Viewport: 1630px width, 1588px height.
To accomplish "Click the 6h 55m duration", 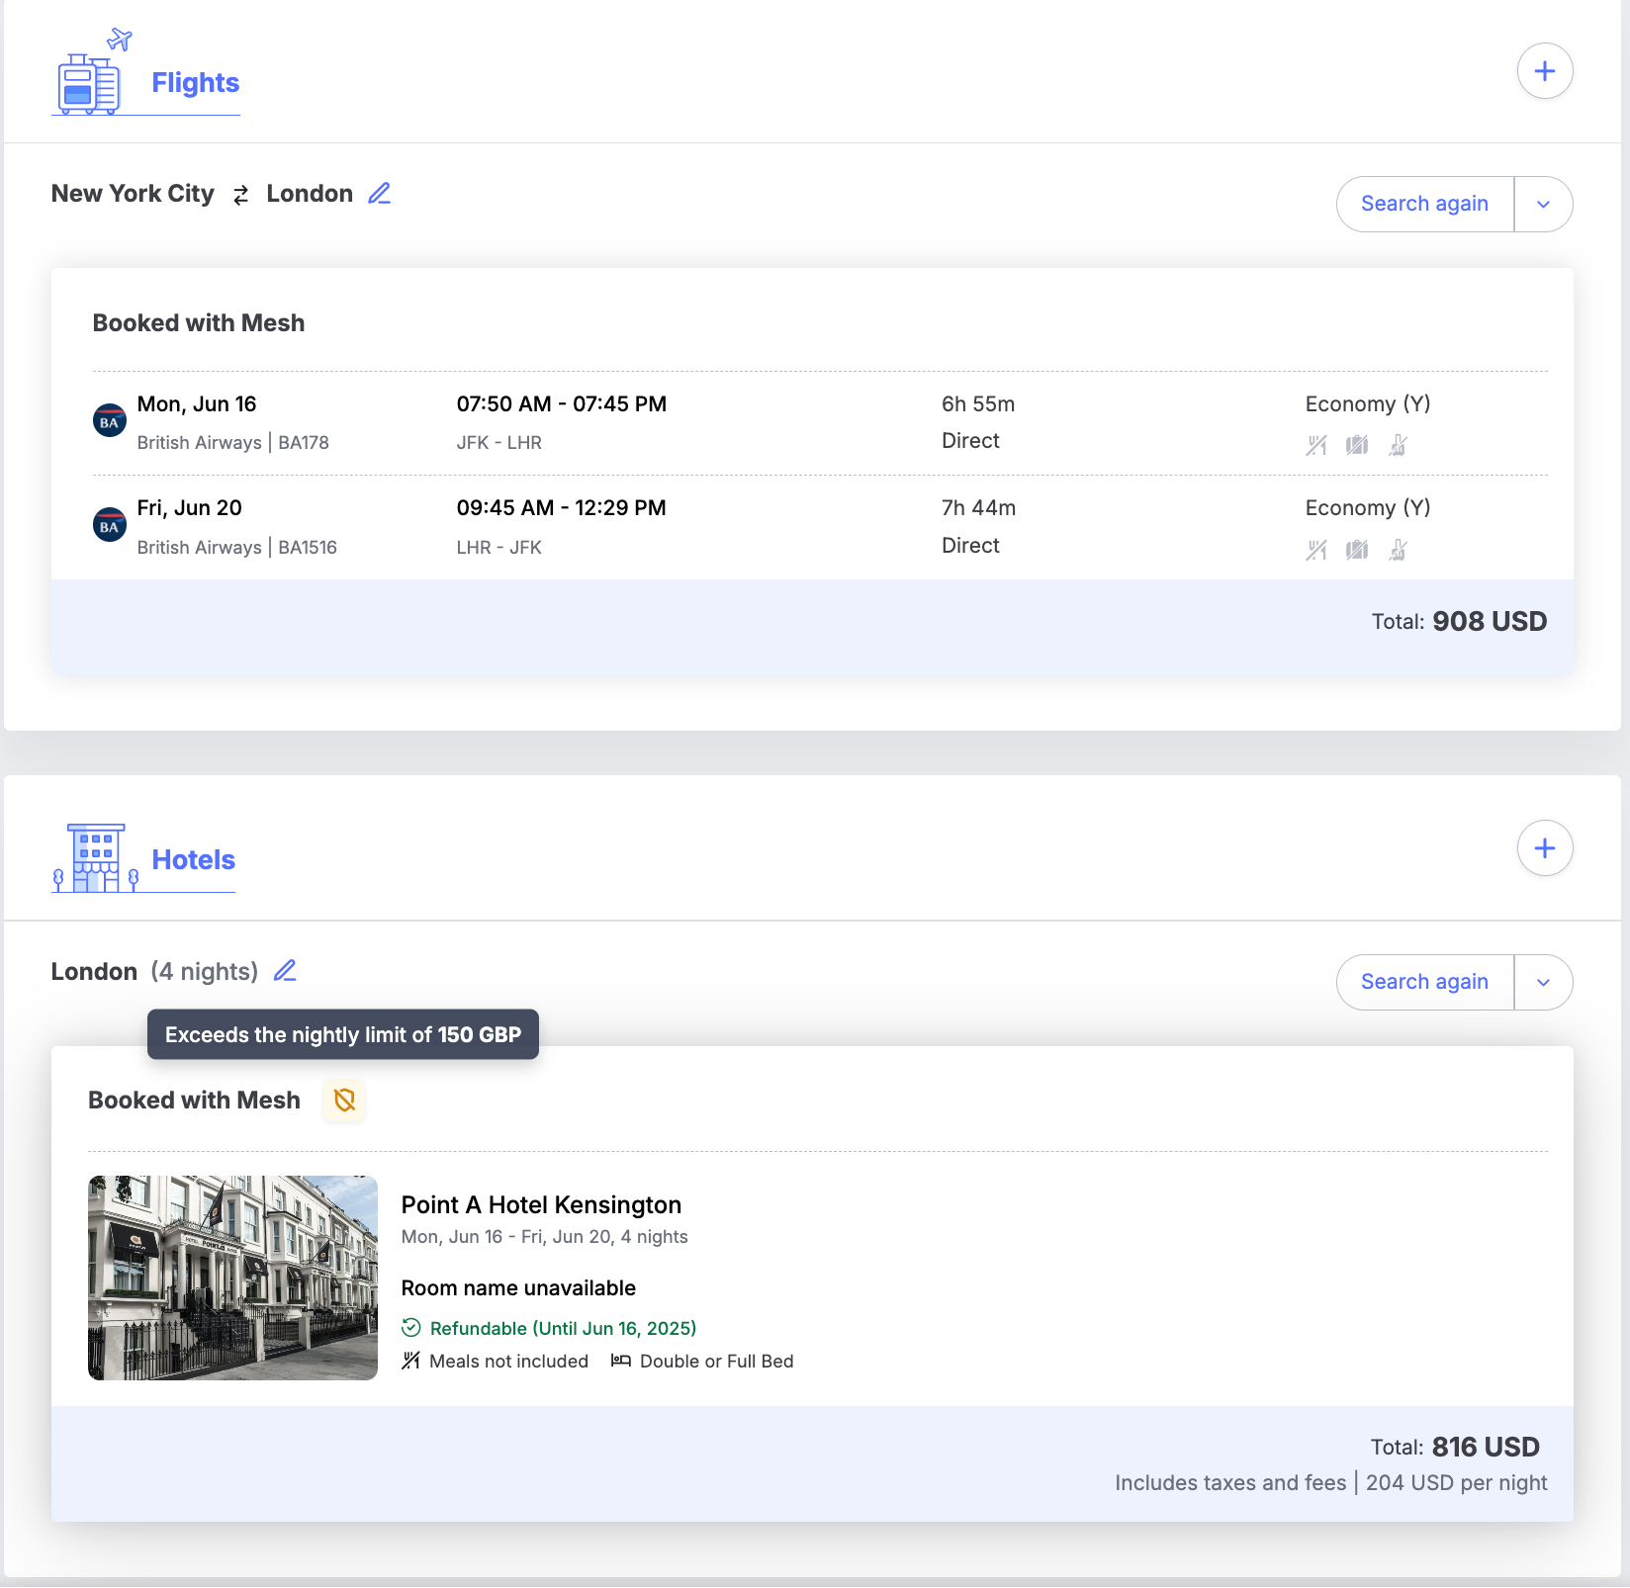I will (978, 404).
